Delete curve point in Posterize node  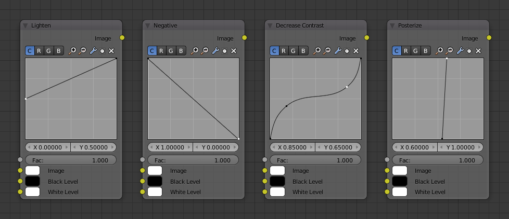click(x=478, y=51)
